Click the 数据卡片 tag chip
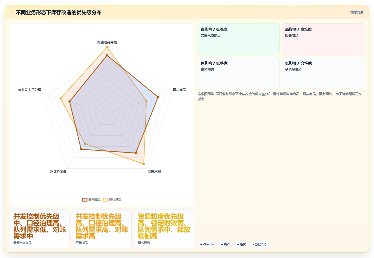Viewport: 374px width, 258px height. [259, 244]
